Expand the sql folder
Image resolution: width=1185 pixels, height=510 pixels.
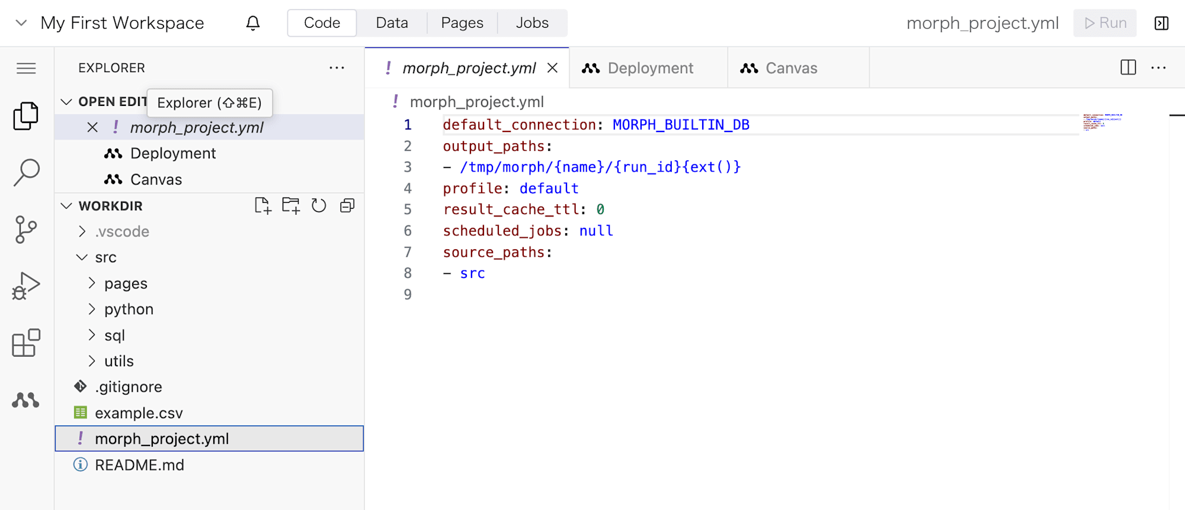click(92, 335)
